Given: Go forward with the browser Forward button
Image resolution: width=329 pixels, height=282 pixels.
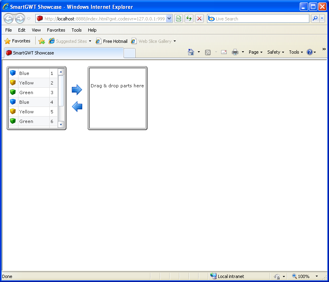Looking at the screenshot, I should click(20, 19).
